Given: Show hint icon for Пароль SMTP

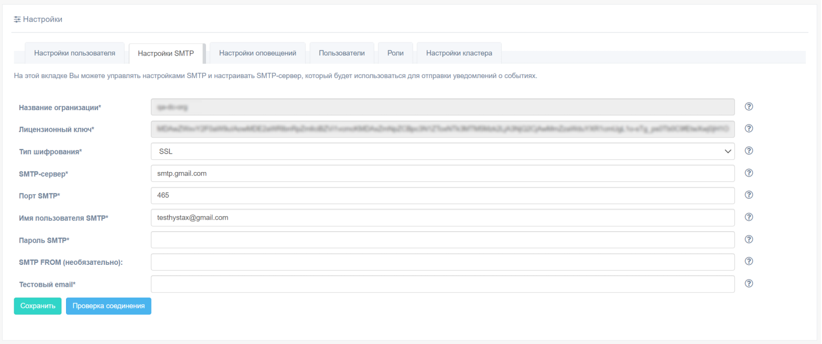Looking at the screenshot, I should tap(749, 240).
